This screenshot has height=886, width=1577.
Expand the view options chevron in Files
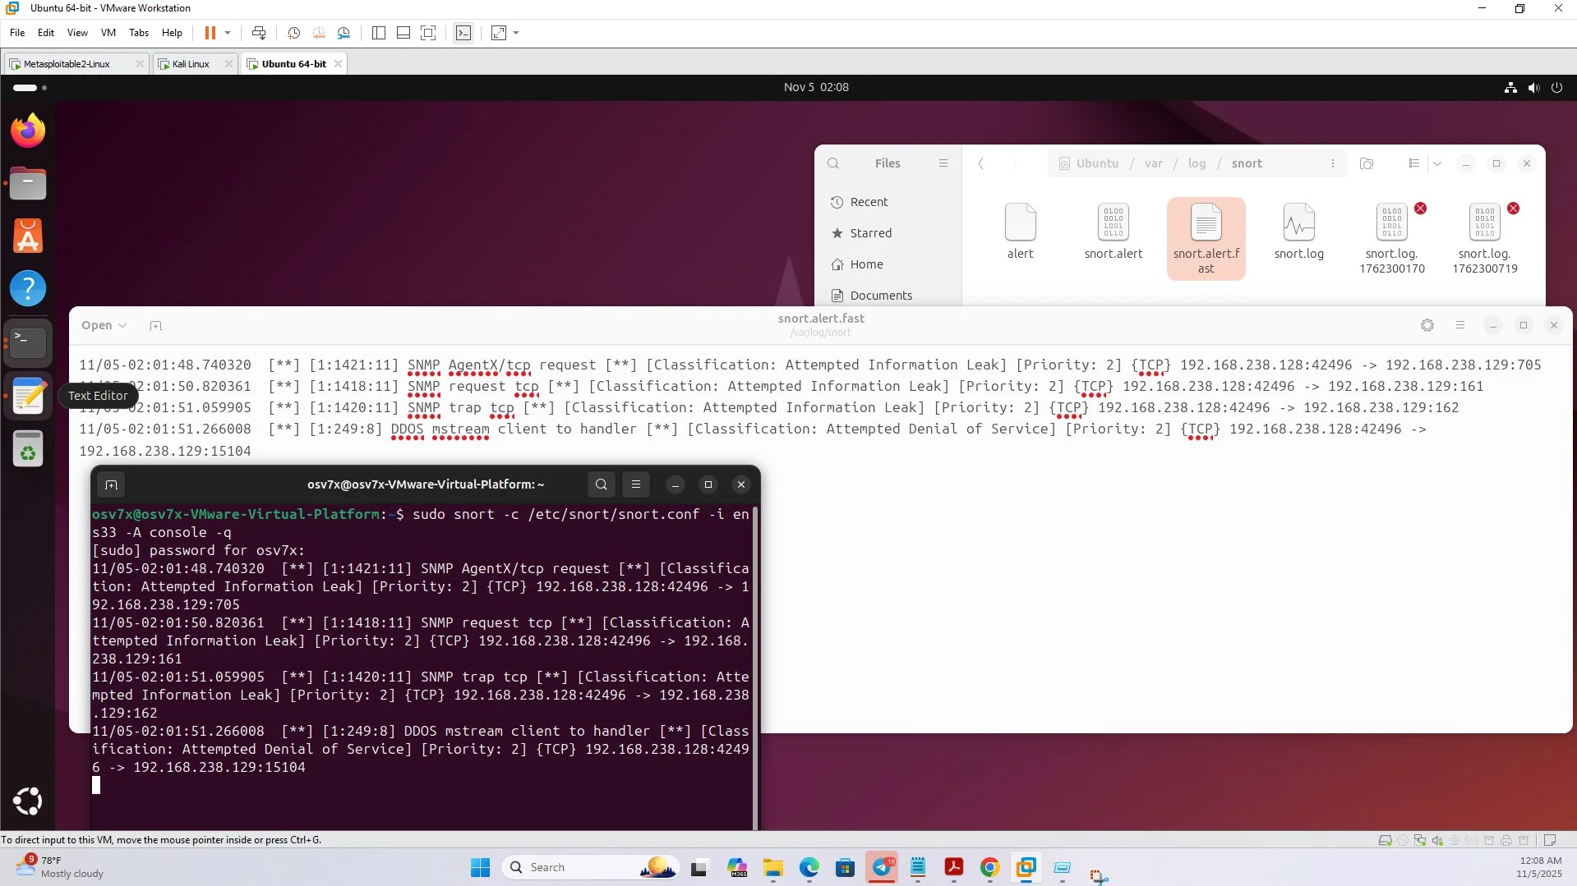coord(1436,163)
